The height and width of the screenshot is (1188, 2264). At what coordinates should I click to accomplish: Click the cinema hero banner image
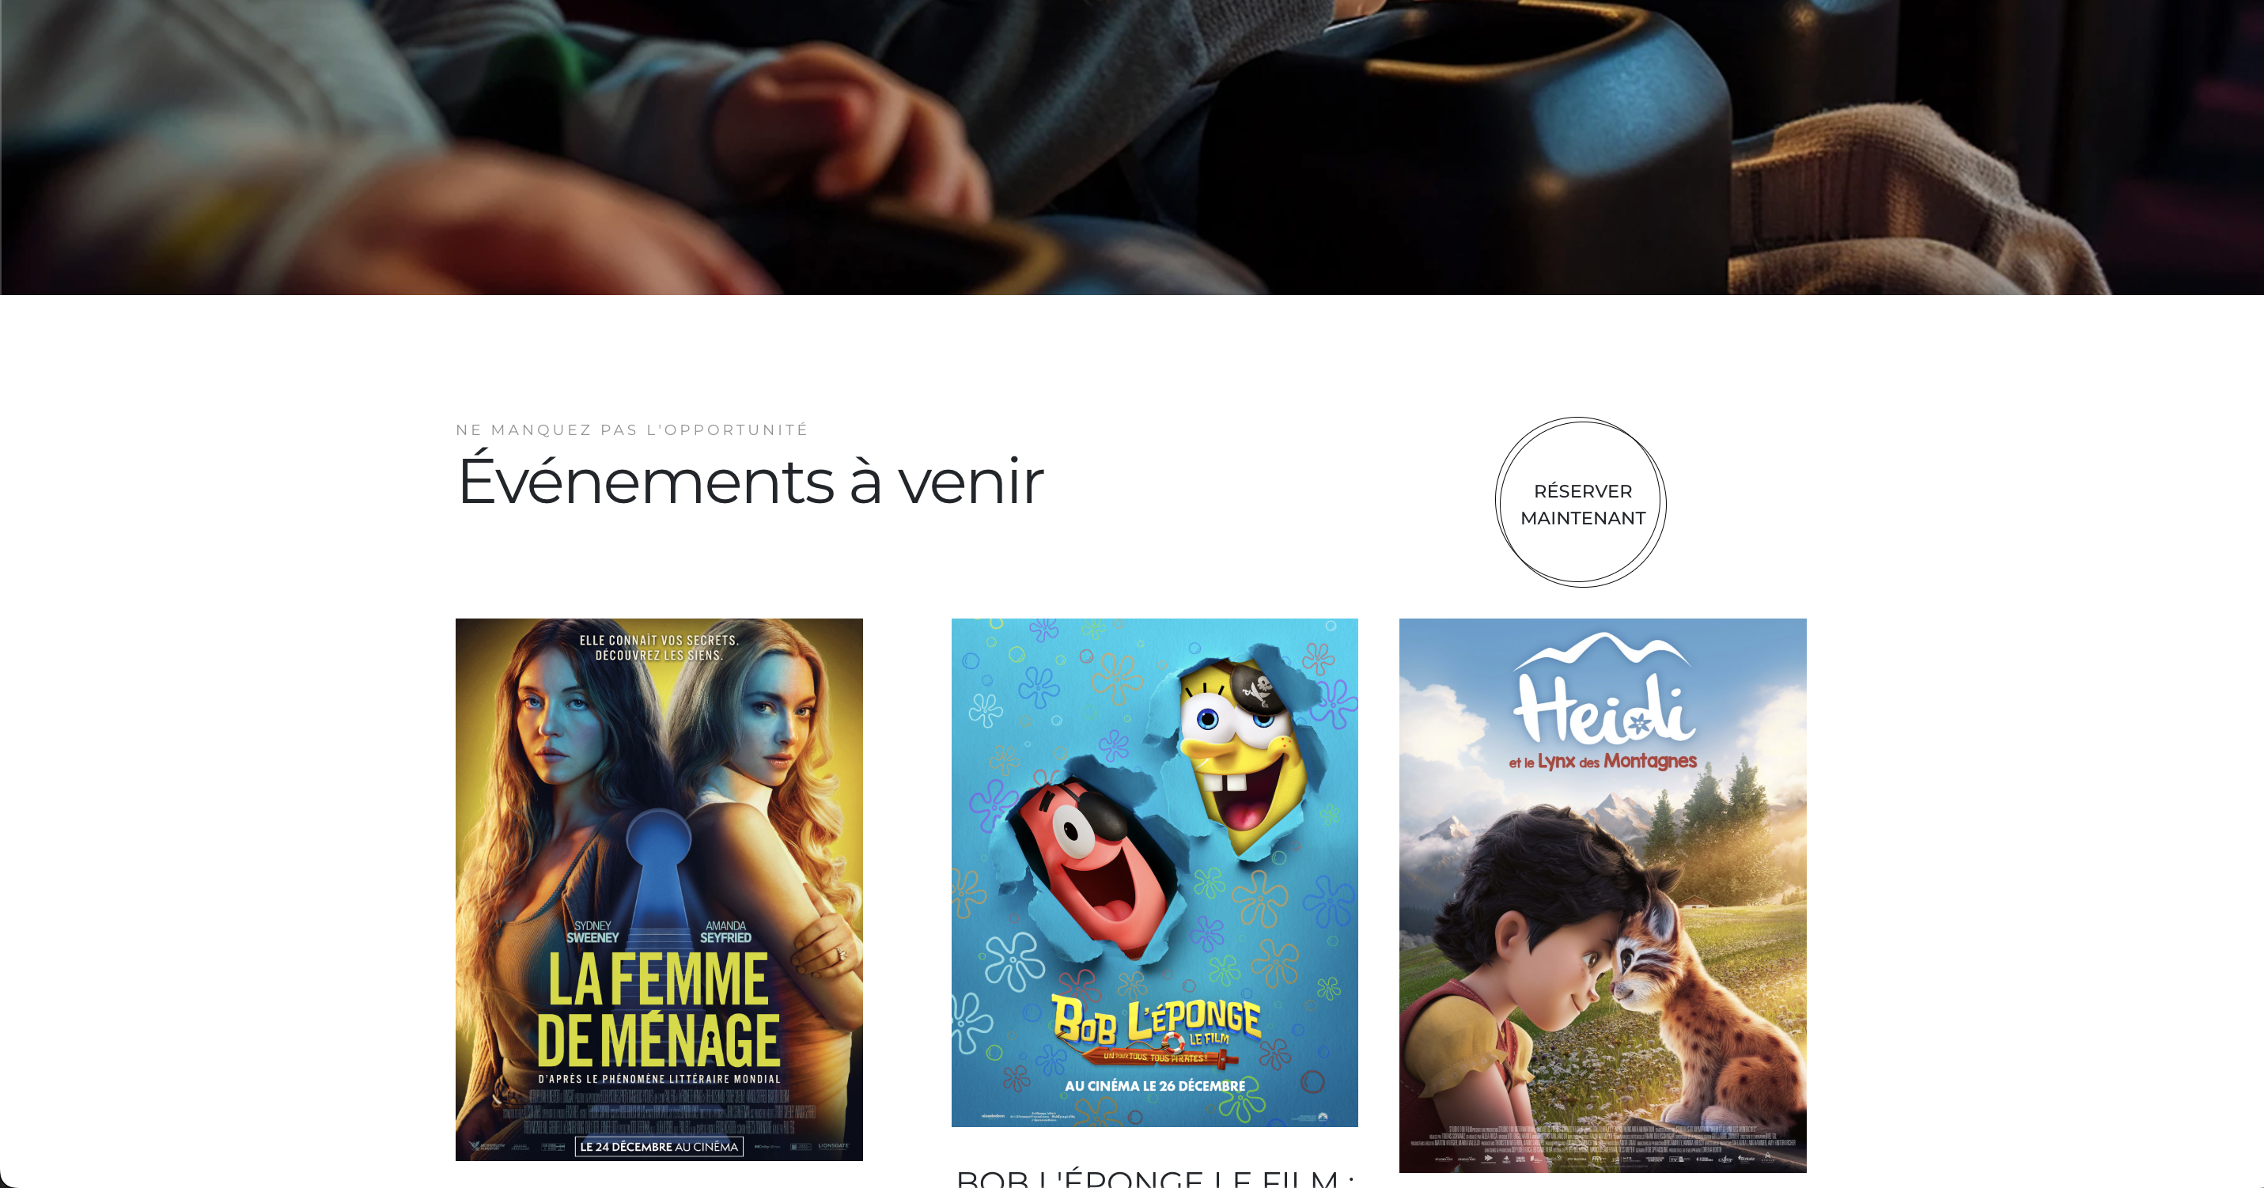(x=1132, y=147)
